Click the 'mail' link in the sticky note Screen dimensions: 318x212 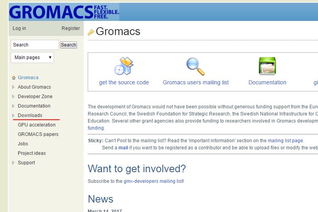click(x=123, y=148)
